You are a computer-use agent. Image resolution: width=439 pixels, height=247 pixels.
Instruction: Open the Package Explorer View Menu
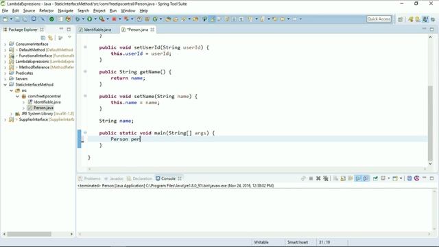coord(69,37)
